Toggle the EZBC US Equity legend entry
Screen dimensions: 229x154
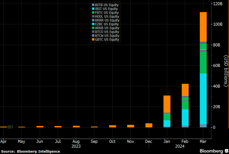pyautogui.click(x=105, y=24)
